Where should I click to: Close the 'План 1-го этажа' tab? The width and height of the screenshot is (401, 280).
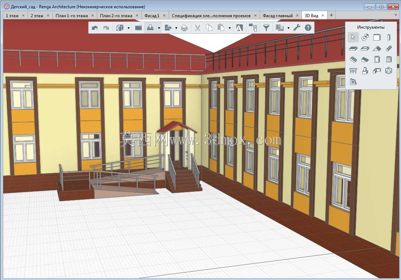[93, 15]
